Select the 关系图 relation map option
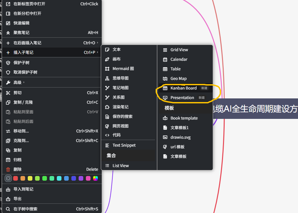The height and width of the screenshot is (213, 298). point(118,97)
